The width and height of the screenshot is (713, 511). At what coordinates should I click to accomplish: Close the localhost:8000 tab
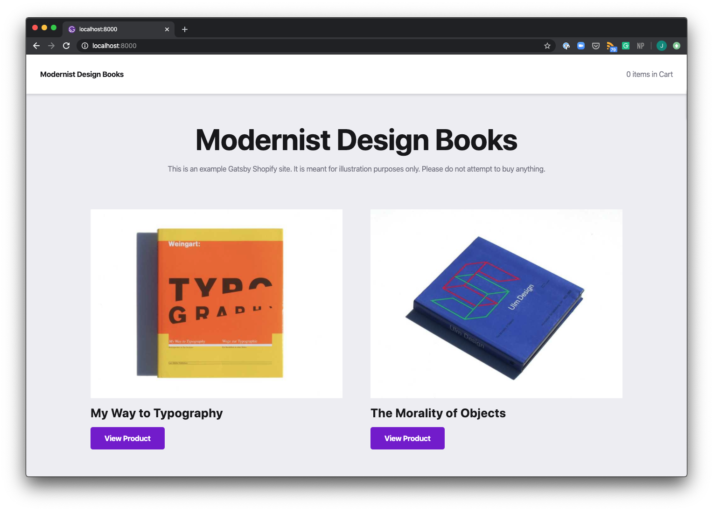click(167, 29)
